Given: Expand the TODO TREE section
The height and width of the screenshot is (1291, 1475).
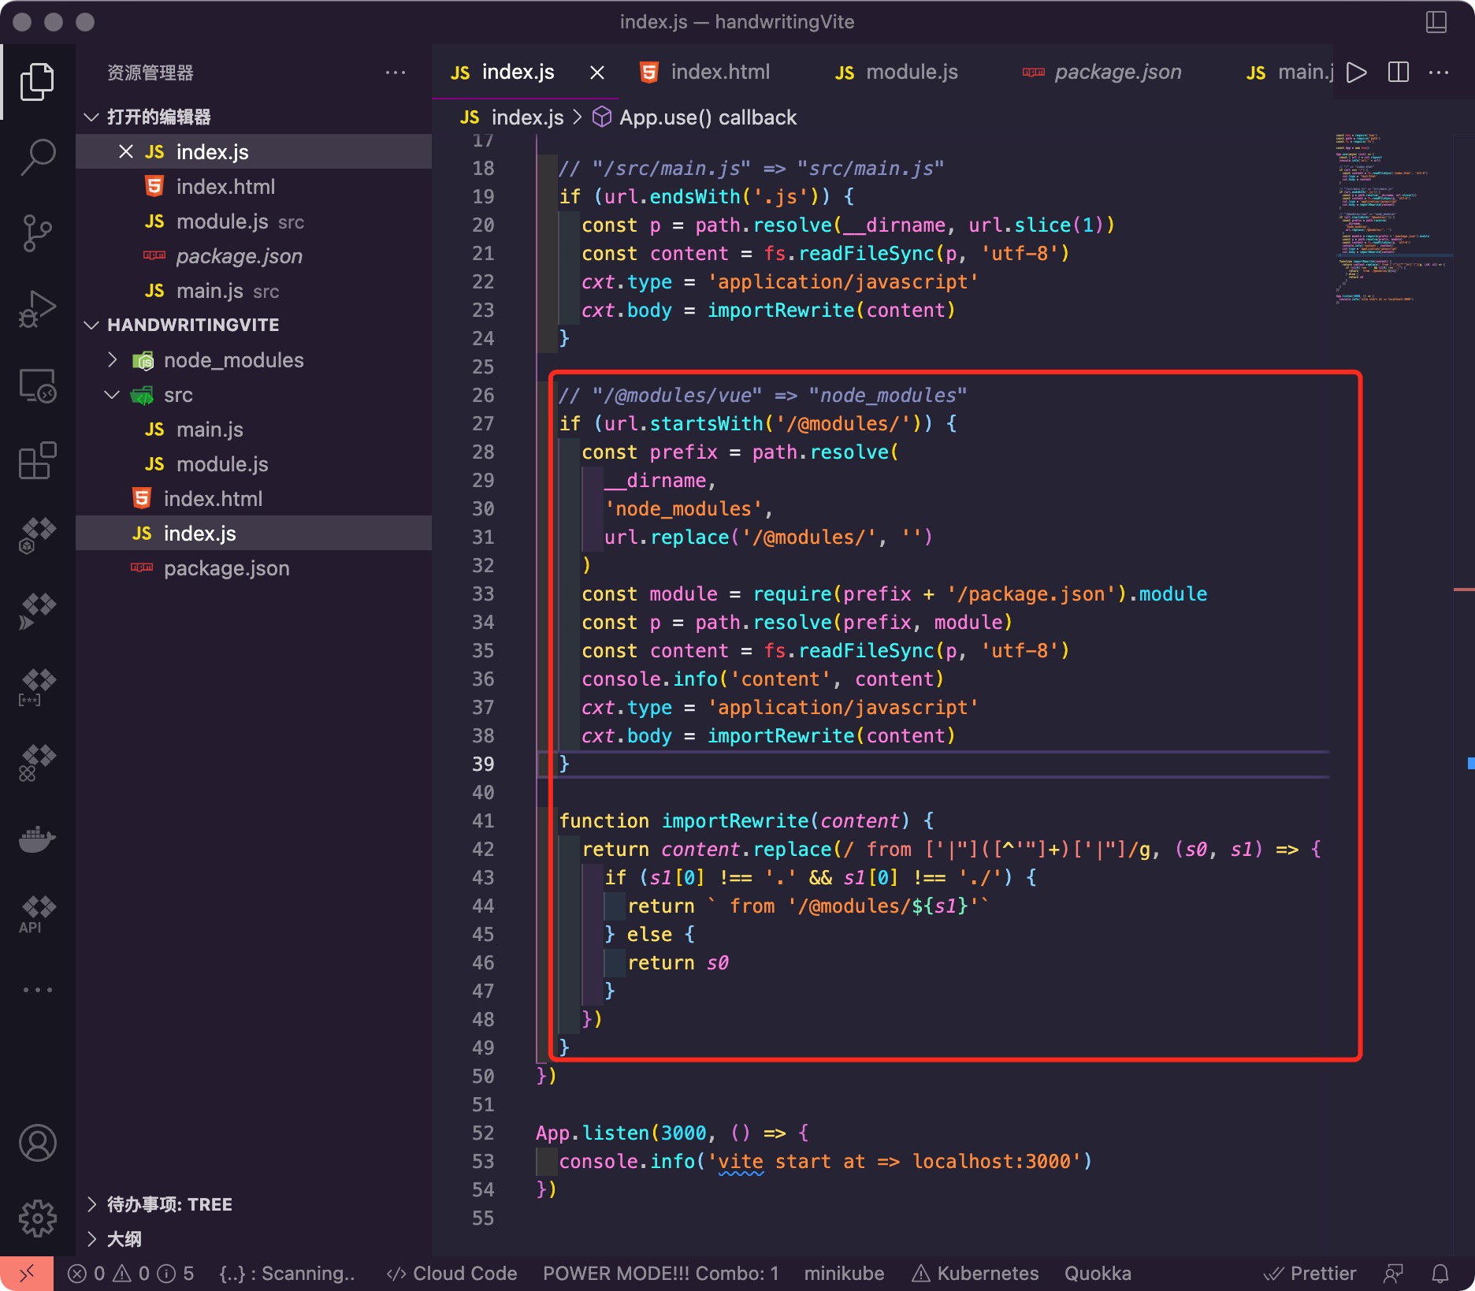Looking at the screenshot, I should (x=254, y=1204).
